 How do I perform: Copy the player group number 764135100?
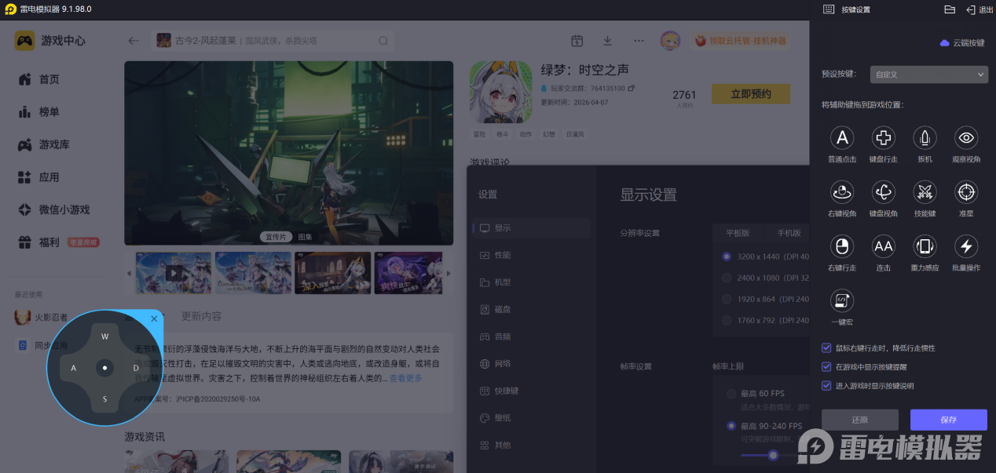click(631, 88)
